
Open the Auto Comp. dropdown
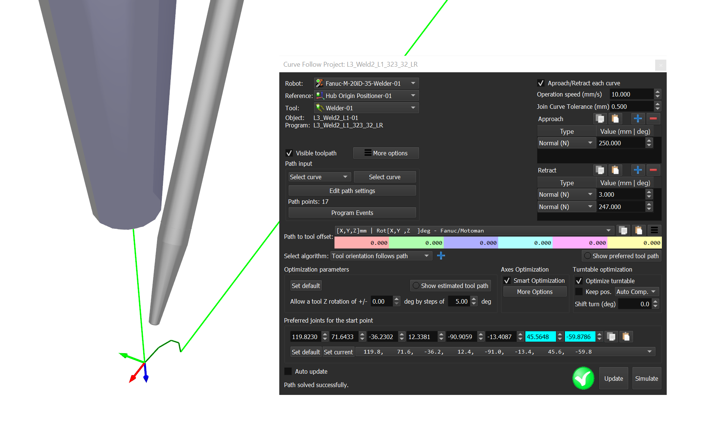(x=636, y=292)
